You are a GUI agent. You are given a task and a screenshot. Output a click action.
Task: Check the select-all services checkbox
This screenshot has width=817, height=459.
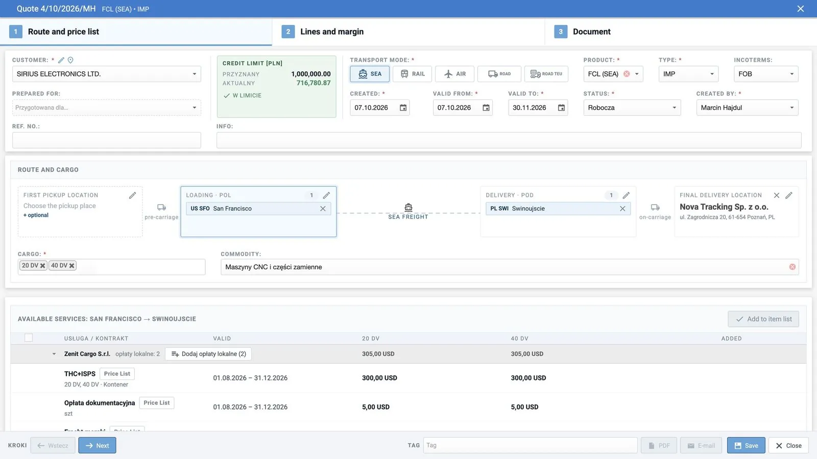click(x=29, y=338)
